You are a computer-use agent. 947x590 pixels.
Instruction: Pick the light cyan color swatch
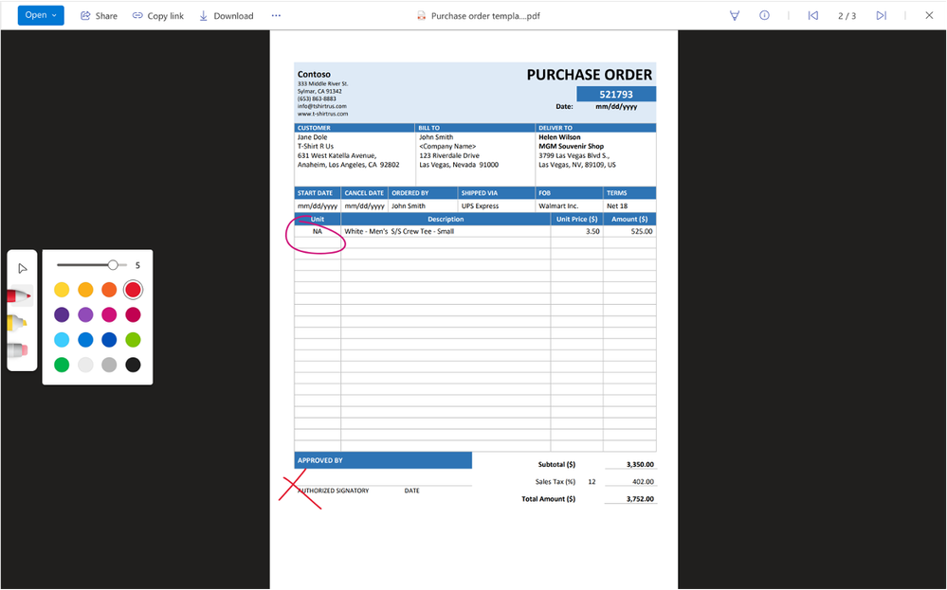pos(62,340)
